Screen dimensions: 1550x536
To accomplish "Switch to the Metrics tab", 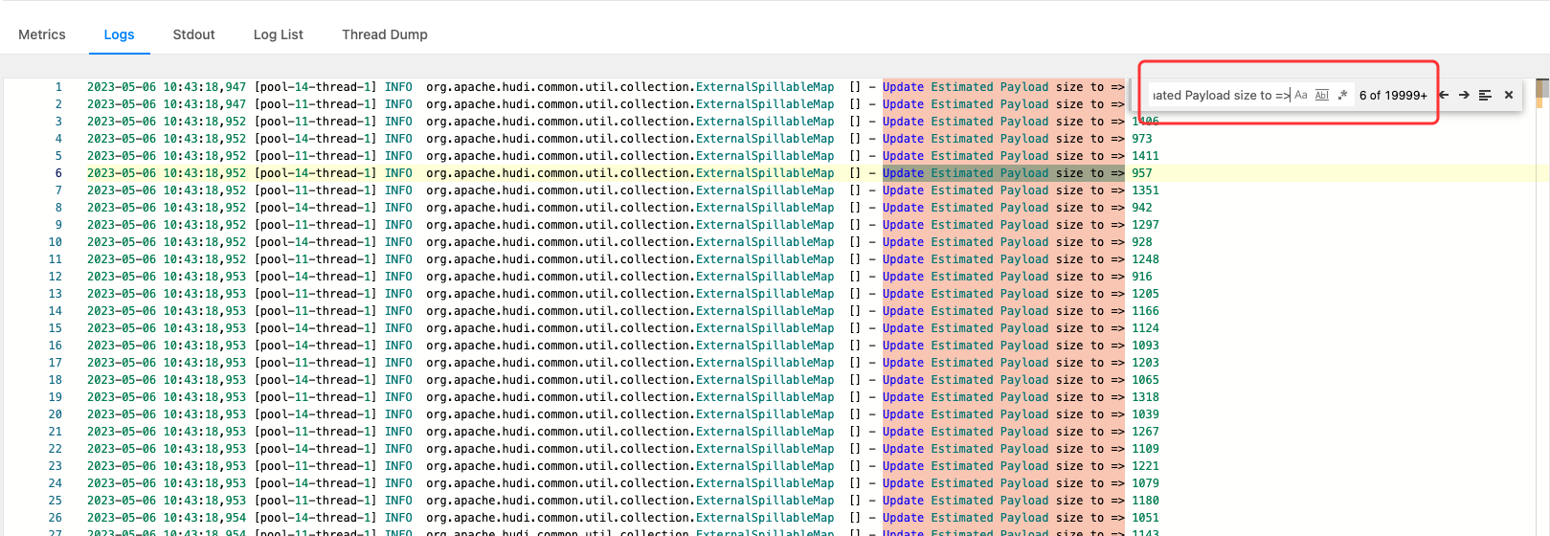I will click(x=42, y=34).
